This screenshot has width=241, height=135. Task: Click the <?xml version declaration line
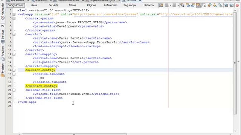(53, 10)
